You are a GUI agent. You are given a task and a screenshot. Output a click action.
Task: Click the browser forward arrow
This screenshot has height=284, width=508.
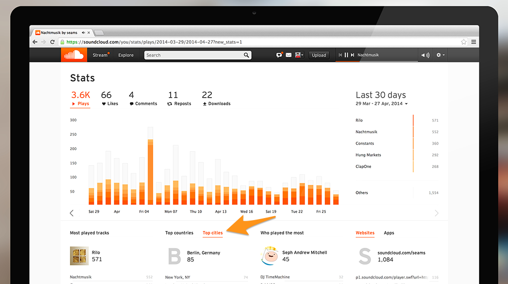click(x=44, y=42)
